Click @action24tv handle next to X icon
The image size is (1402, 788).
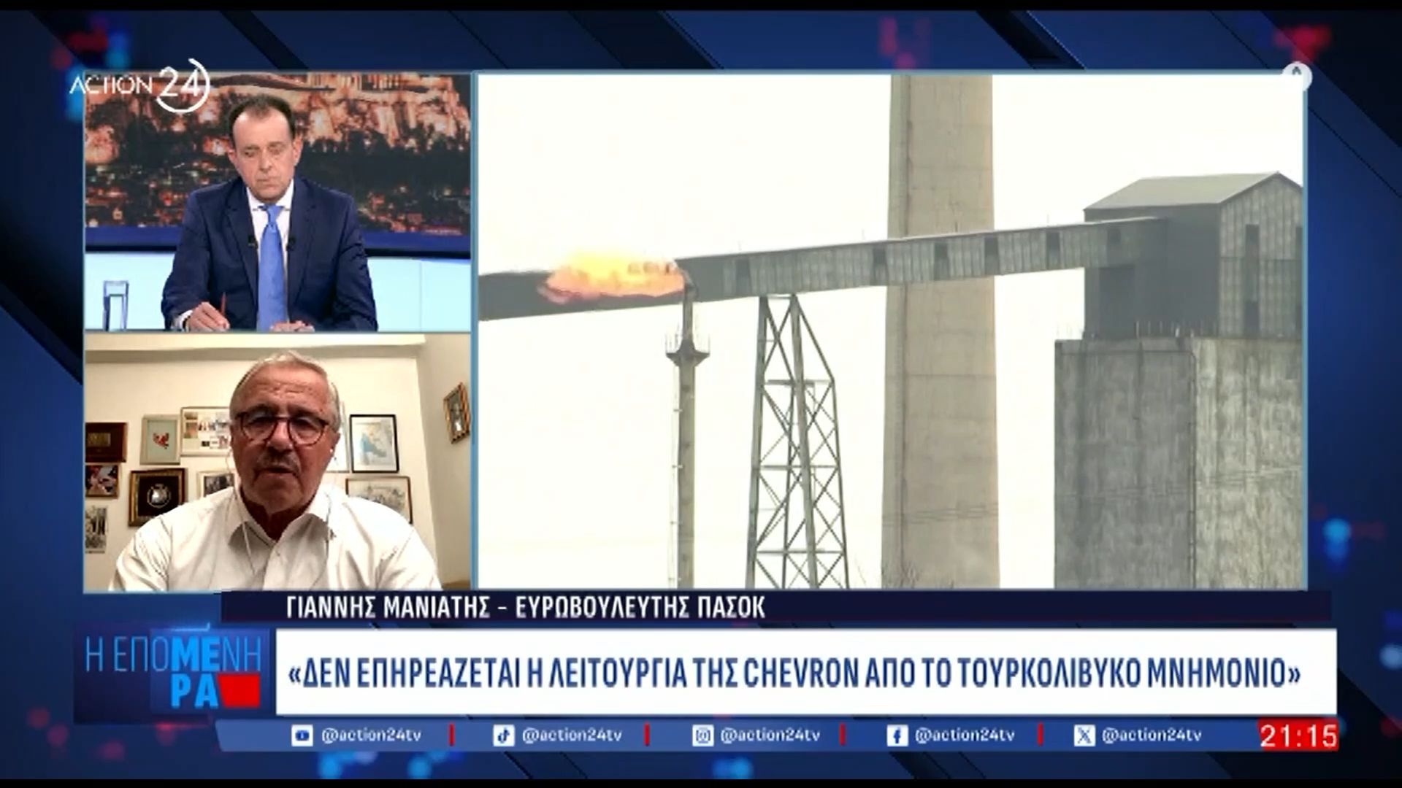click(x=1152, y=735)
